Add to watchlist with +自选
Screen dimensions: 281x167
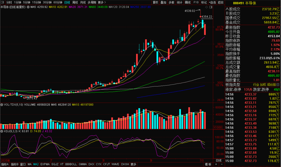pos(212,2)
